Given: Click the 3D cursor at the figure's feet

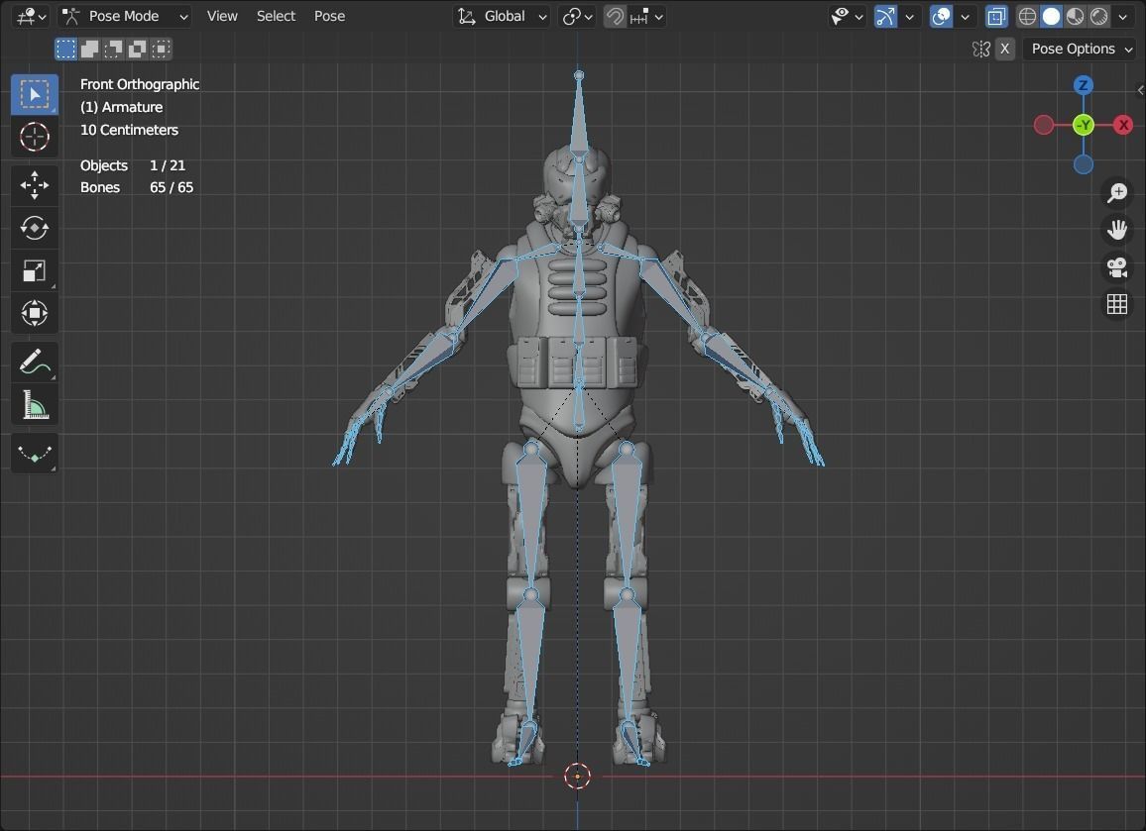Looking at the screenshot, I should [x=577, y=777].
